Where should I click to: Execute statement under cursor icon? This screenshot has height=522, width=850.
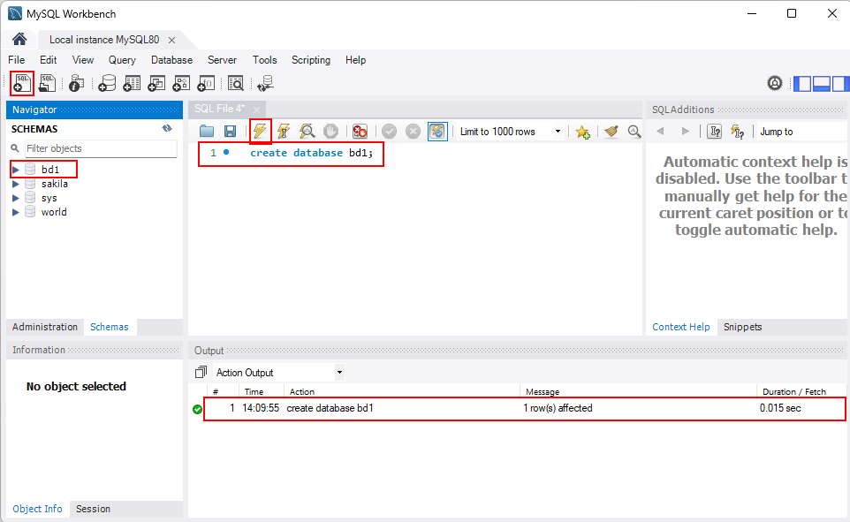coord(284,132)
